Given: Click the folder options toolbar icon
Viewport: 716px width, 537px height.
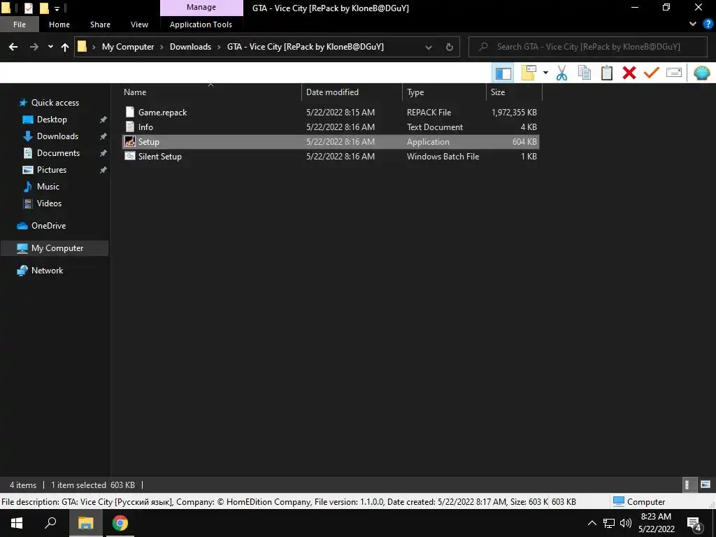Looking at the screenshot, I should click(529, 73).
